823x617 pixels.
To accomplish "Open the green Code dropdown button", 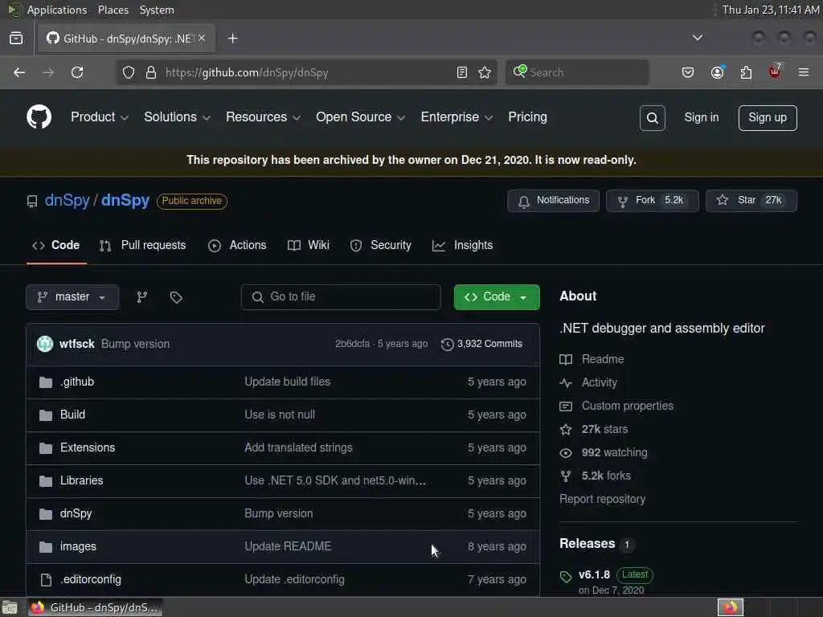I will point(497,297).
